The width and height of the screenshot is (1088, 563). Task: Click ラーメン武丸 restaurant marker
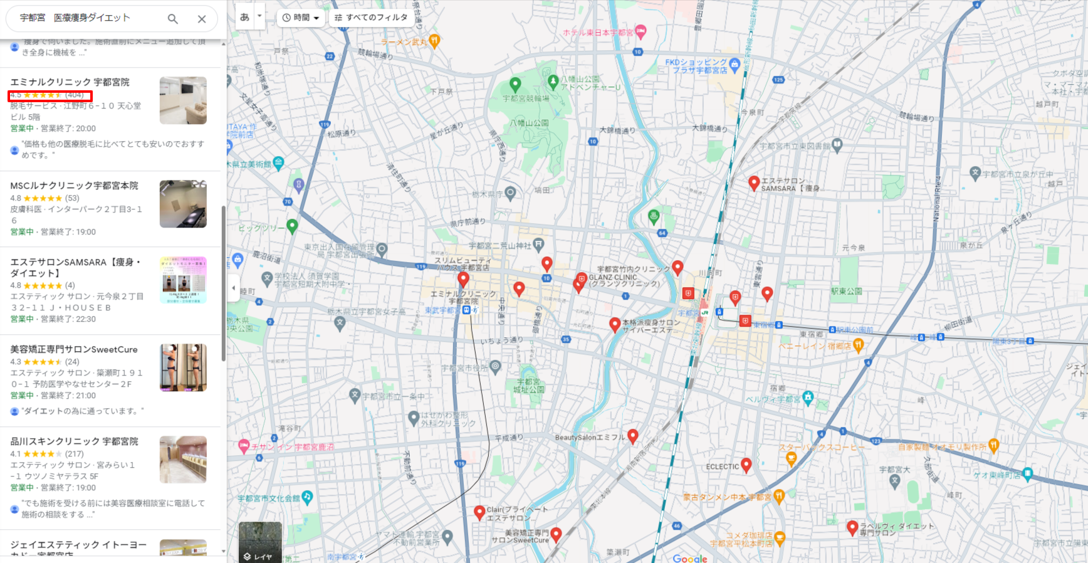point(434,41)
